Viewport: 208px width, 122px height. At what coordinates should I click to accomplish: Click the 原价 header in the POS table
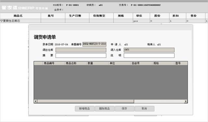(160, 16)
